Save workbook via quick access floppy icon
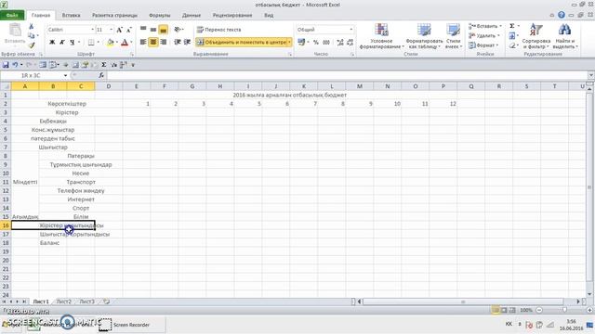The width and height of the screenshot is (595, 334). (6, 65)
